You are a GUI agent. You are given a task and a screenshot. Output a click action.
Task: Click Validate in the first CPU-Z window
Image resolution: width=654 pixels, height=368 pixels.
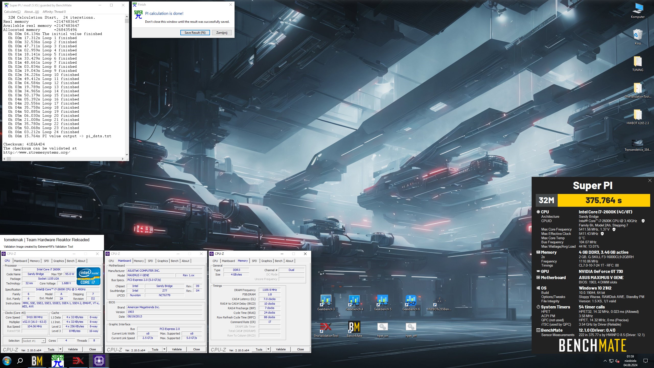pyautogui.click(x=73, y=349)
